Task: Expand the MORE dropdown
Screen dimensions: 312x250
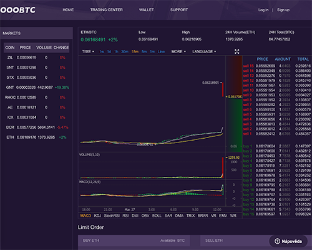Action: [178, 51]
